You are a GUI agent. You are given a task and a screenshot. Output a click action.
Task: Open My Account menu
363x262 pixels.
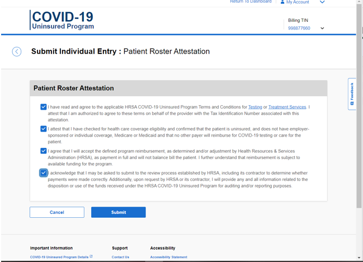(298, 2)
